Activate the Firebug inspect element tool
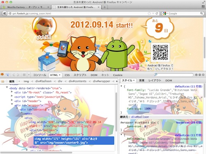This screenshot has height=154, width=206. [x=7, y=75]
